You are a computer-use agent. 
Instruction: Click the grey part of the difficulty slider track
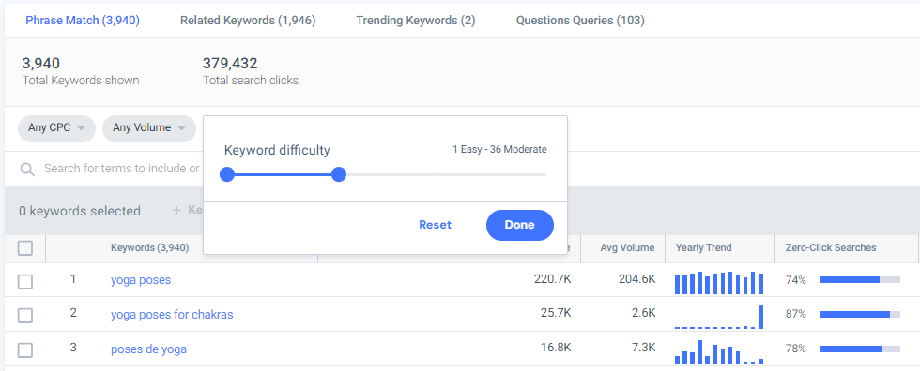[x=446, y=174]
